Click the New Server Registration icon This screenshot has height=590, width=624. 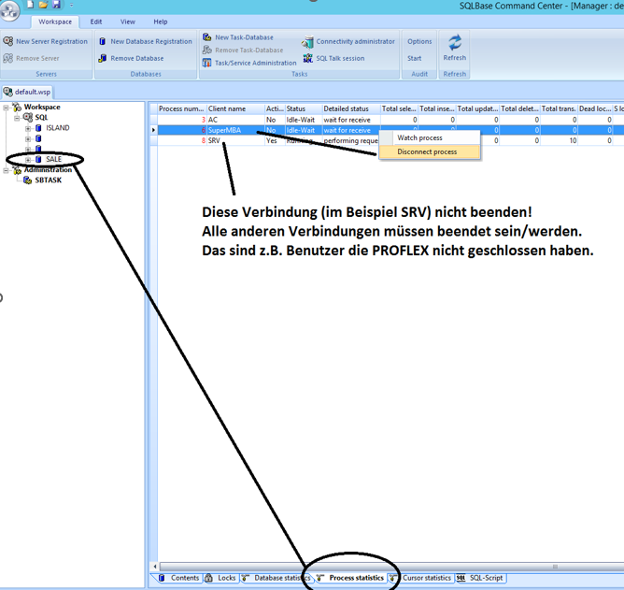coord(8,41)
